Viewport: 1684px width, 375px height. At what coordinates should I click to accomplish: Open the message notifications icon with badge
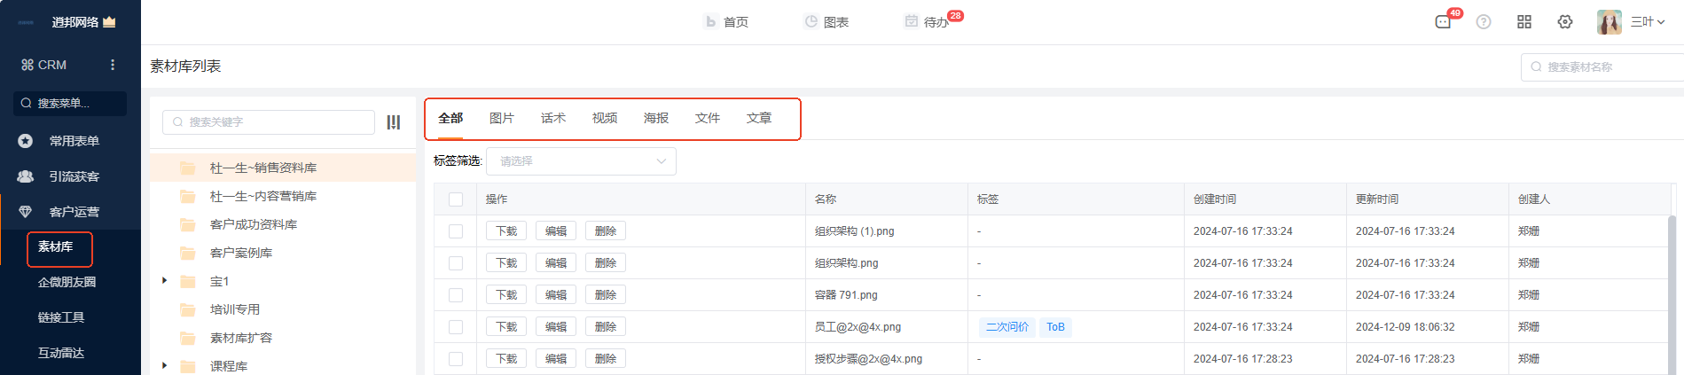pos(1443,22)
